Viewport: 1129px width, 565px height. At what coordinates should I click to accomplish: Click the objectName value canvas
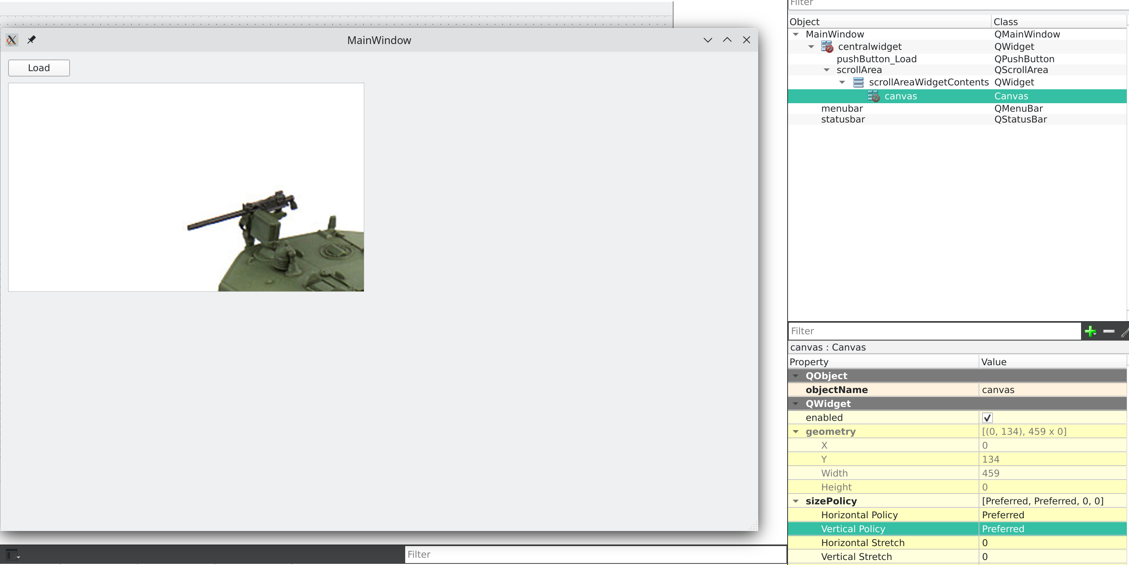(1052, 390)
